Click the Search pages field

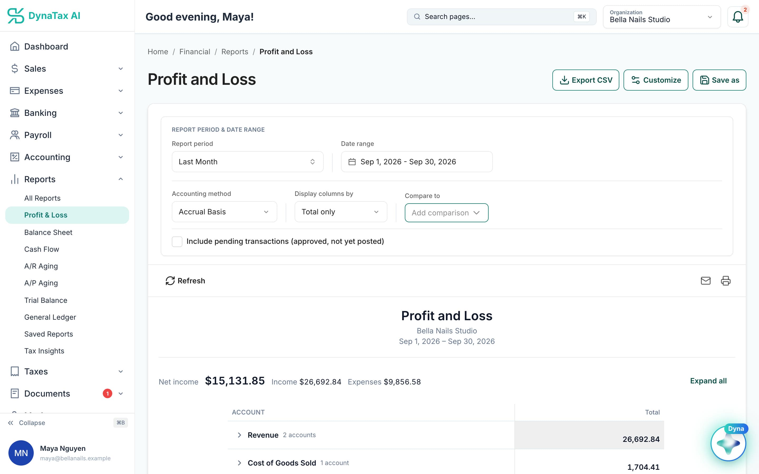coord(501,17)
